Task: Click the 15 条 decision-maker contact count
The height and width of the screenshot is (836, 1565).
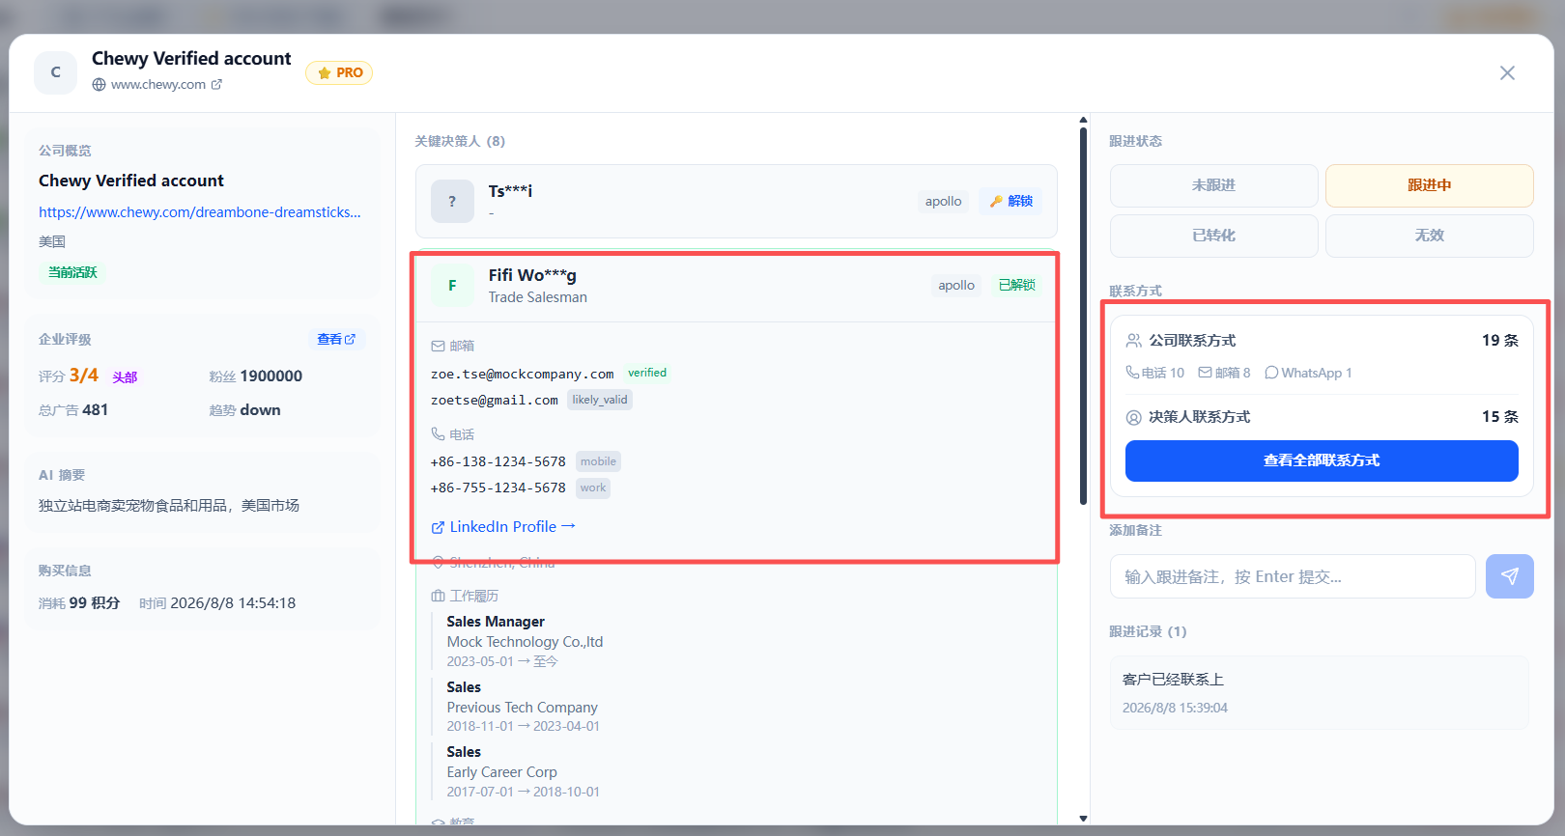Action: [x=1500, y=417]
